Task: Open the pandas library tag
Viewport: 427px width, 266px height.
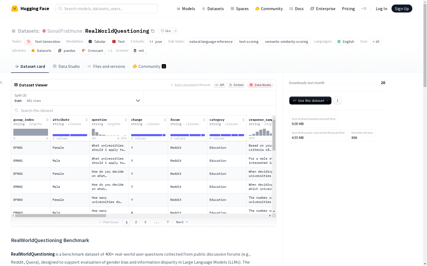Action: point(67,51)
